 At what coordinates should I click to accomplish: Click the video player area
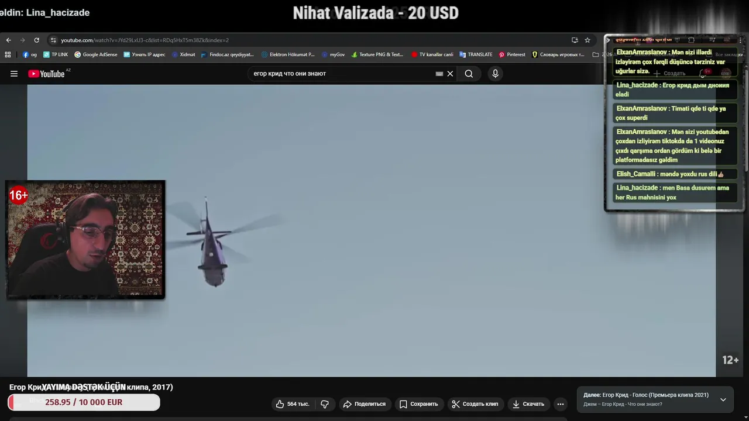pos(371,230)
